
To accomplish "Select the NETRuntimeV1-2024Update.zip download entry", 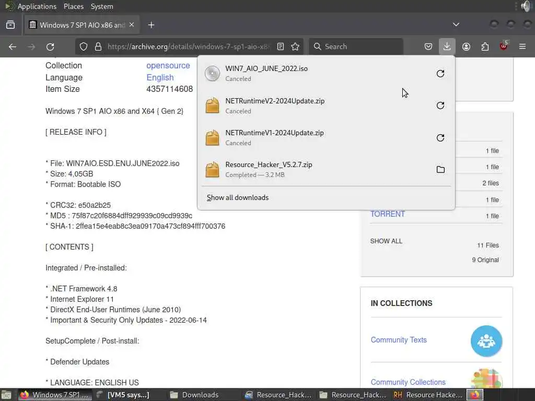I will coord(326,137).
